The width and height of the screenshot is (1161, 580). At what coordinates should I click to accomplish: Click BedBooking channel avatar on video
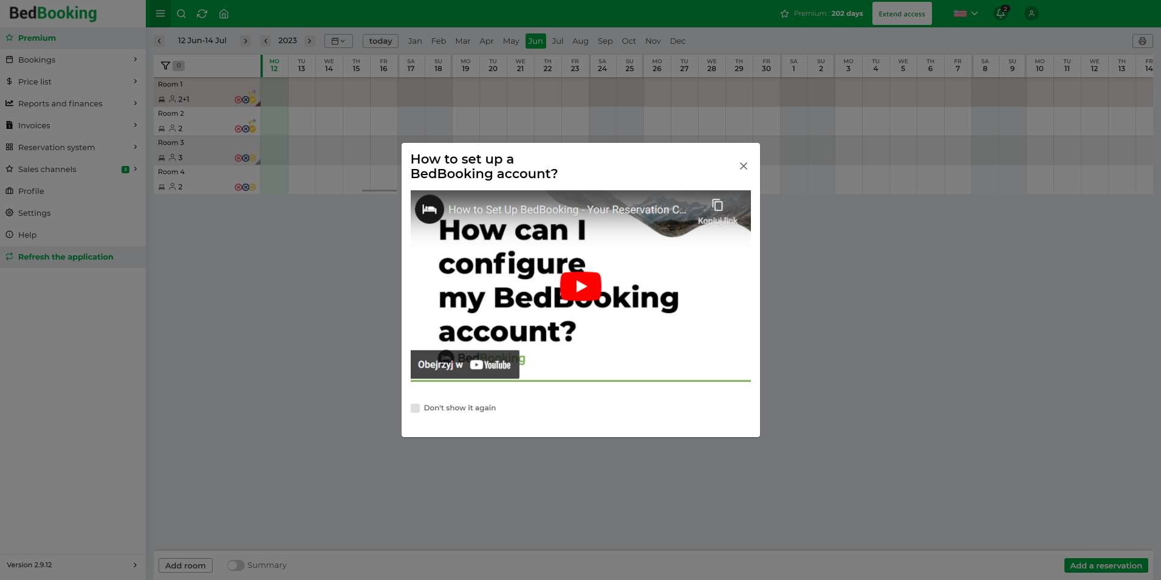(x=430, y=209)
